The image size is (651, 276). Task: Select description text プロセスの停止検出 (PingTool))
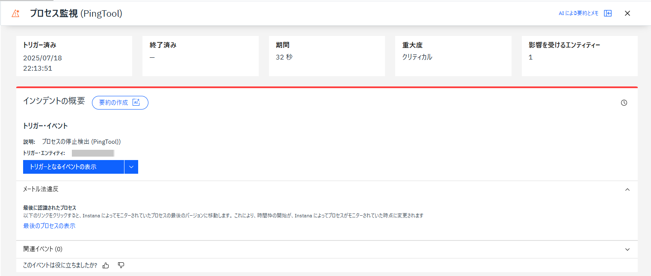point(81,142)
